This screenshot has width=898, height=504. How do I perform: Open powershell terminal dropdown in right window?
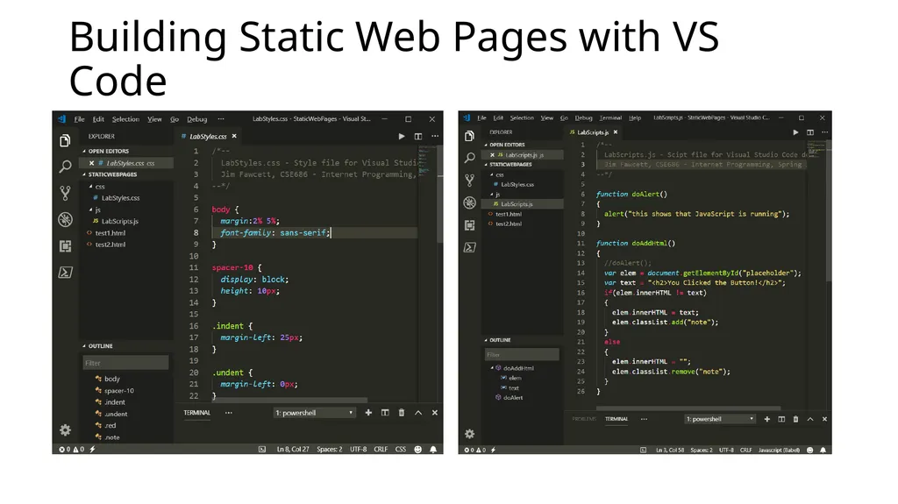[721, 419]
